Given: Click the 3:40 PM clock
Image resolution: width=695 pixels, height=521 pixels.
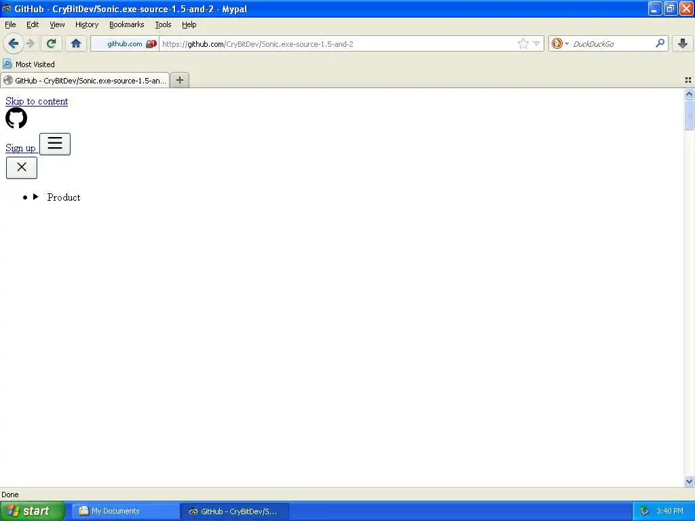Looking at the screenshot, I should 670,511.
